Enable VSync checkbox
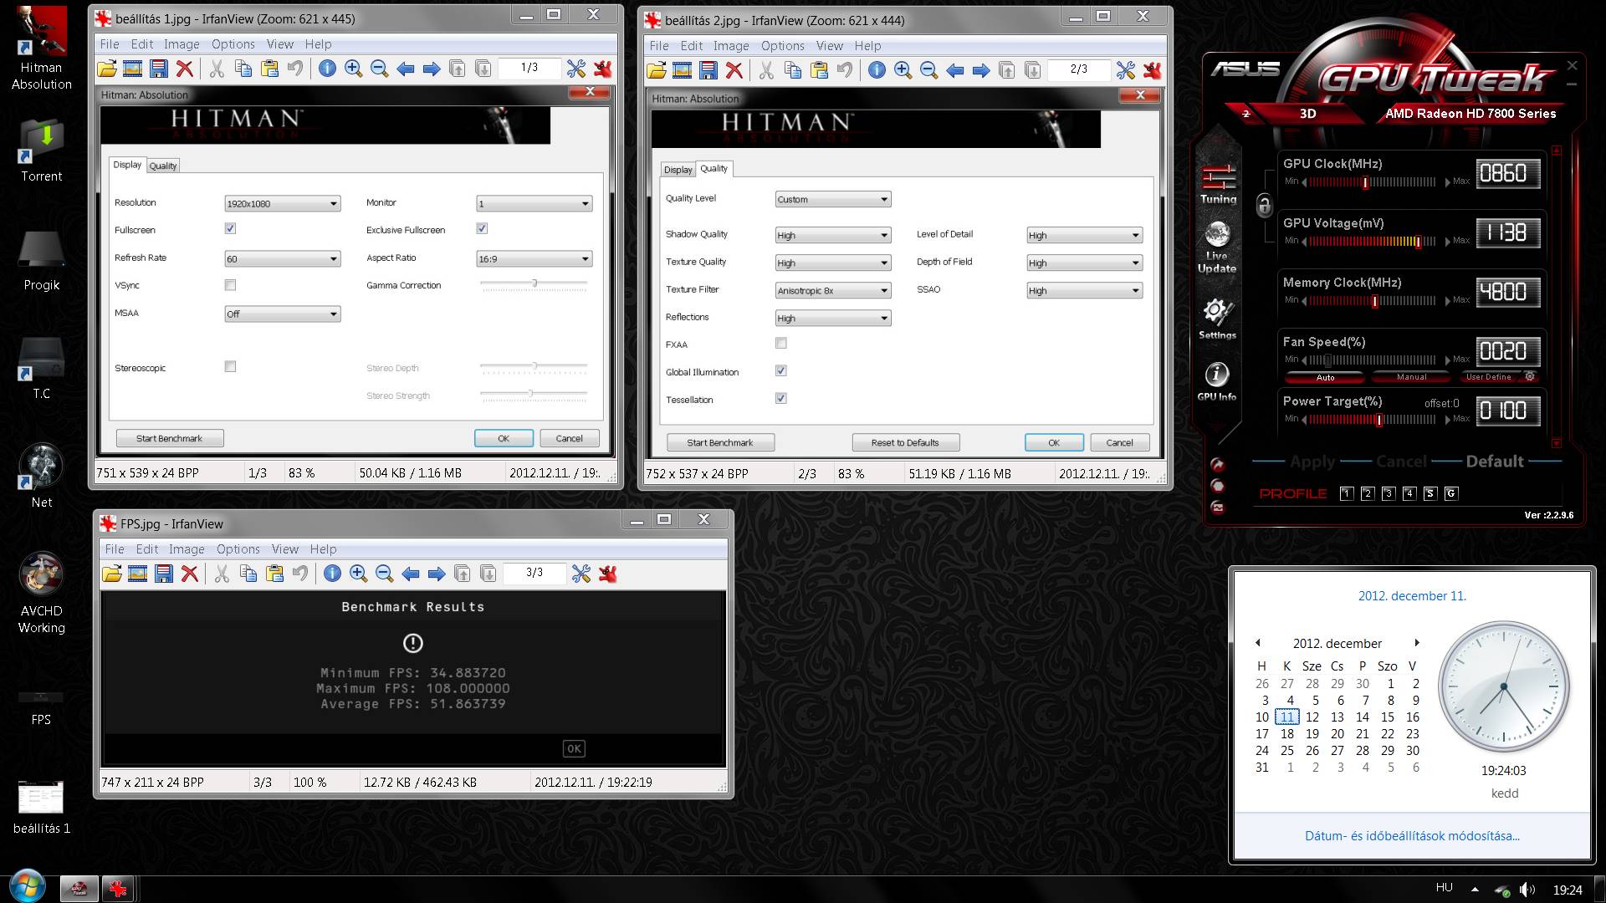 click(x=230, y=285)
